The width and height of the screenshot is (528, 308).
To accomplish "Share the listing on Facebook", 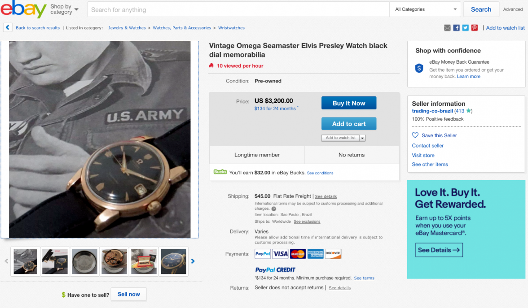I will point(456,28).
